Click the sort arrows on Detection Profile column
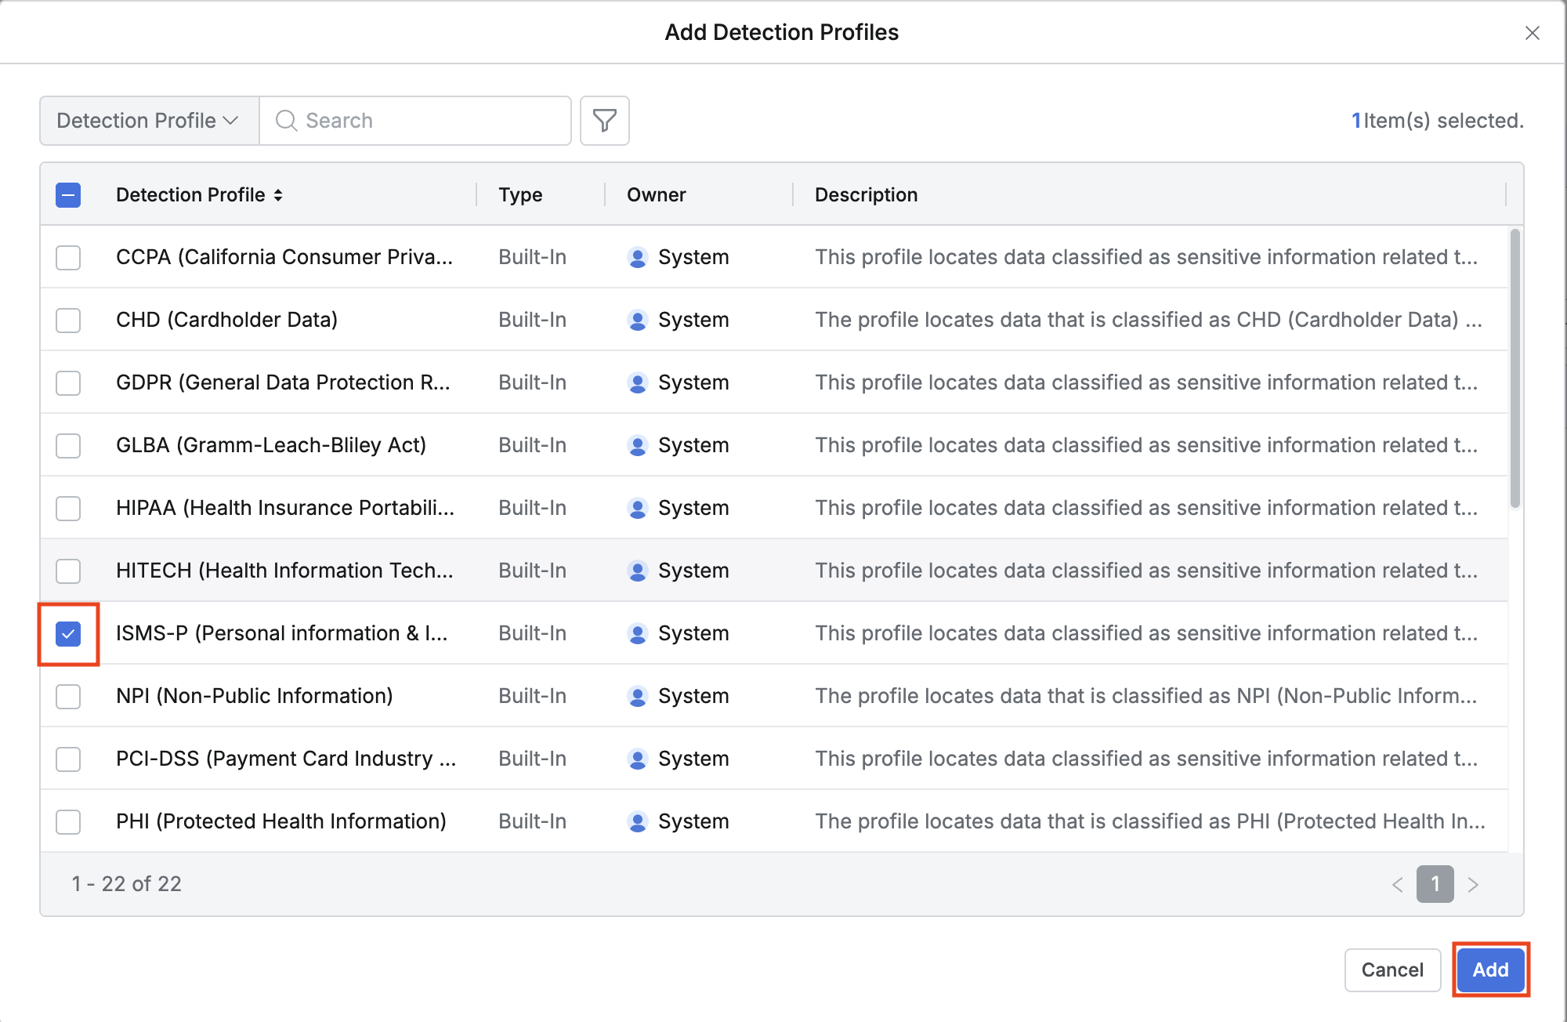Image resolution: width=1567 pixels, height=1022 pixels. (278, 195)
